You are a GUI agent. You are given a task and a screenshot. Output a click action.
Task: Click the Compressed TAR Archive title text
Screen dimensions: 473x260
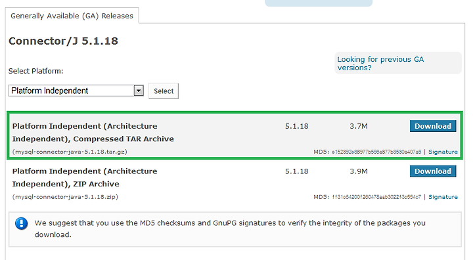[x=93, y=133]
